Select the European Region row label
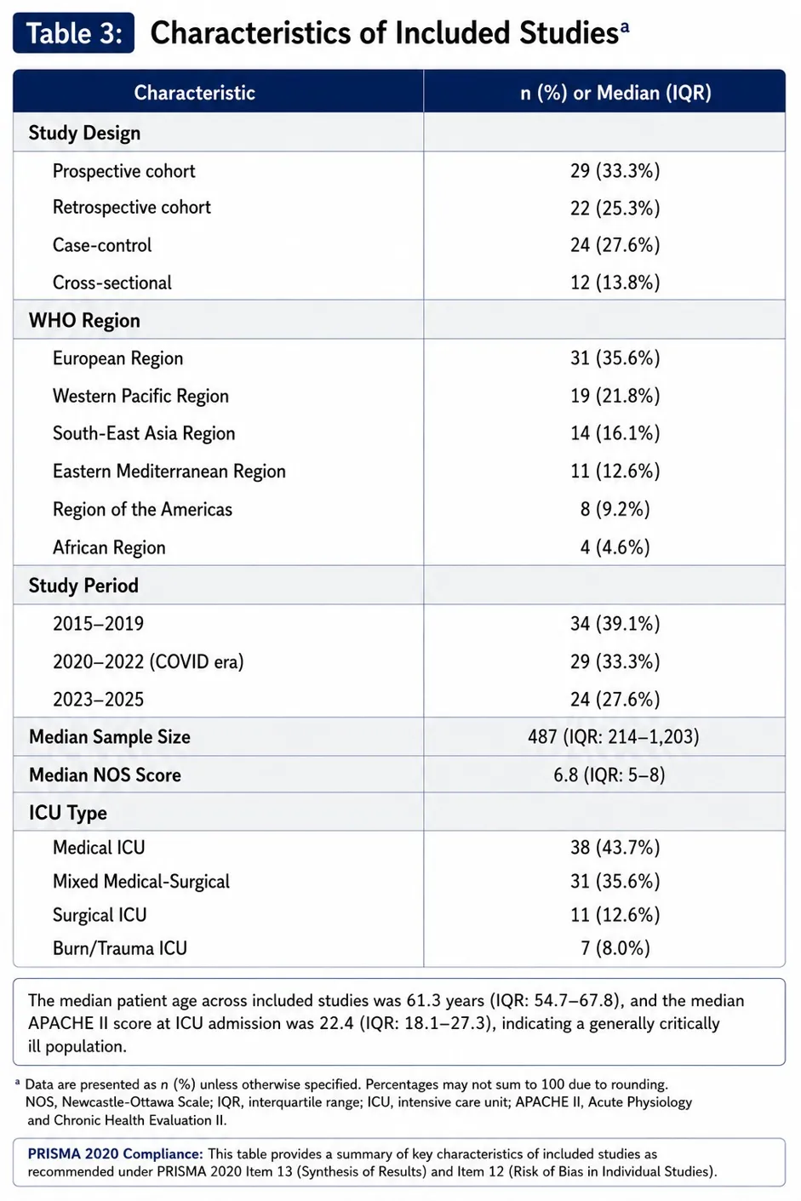 117,358
